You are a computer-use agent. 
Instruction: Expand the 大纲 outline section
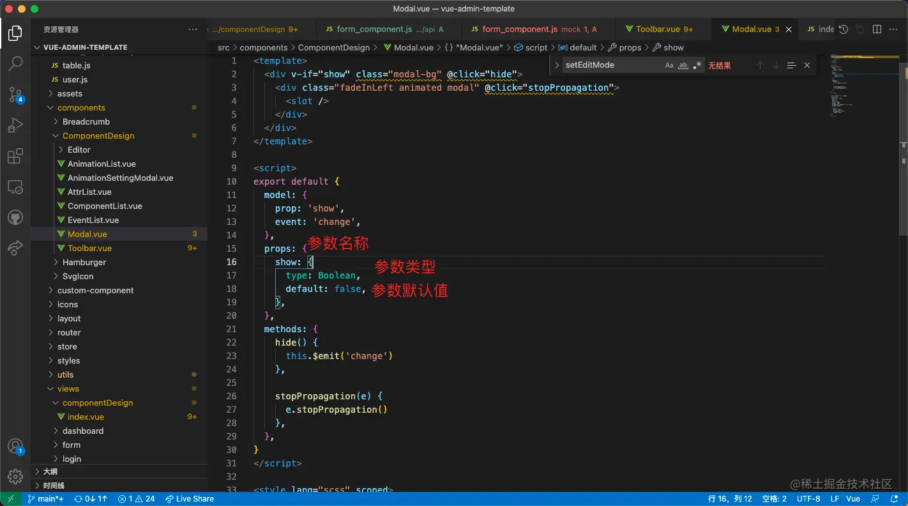[119, 471]
